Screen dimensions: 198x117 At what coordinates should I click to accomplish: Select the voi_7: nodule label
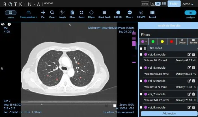point(157,94)
